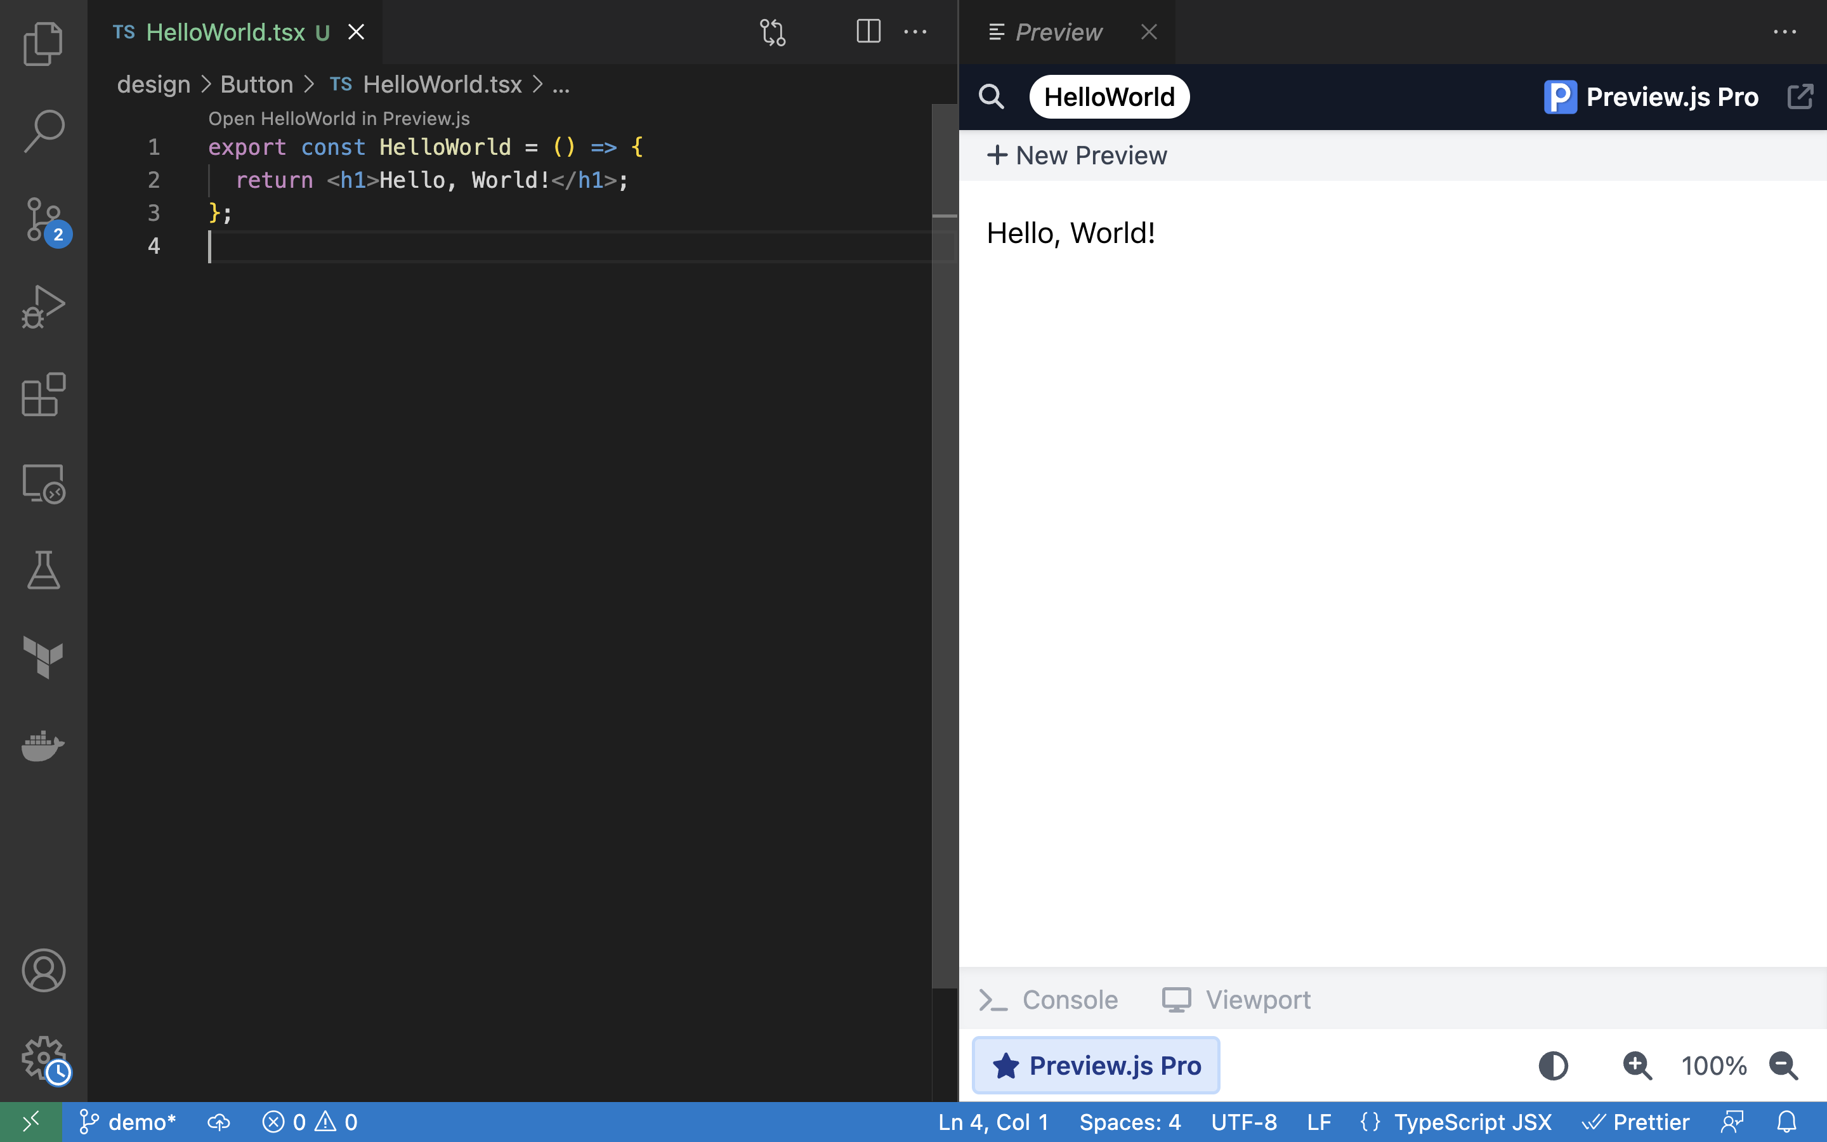Close the HelloWorld.tsx tab

[356, 32]
